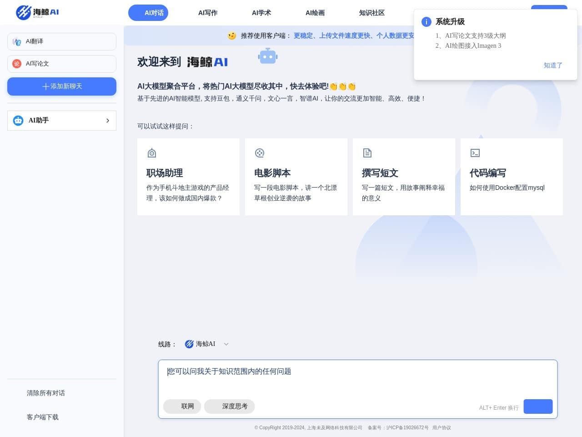This screenshot has width=582, height=437.
Task: Toggle the 深度思考 deep thinking option
Action: [x=229, y=407]
